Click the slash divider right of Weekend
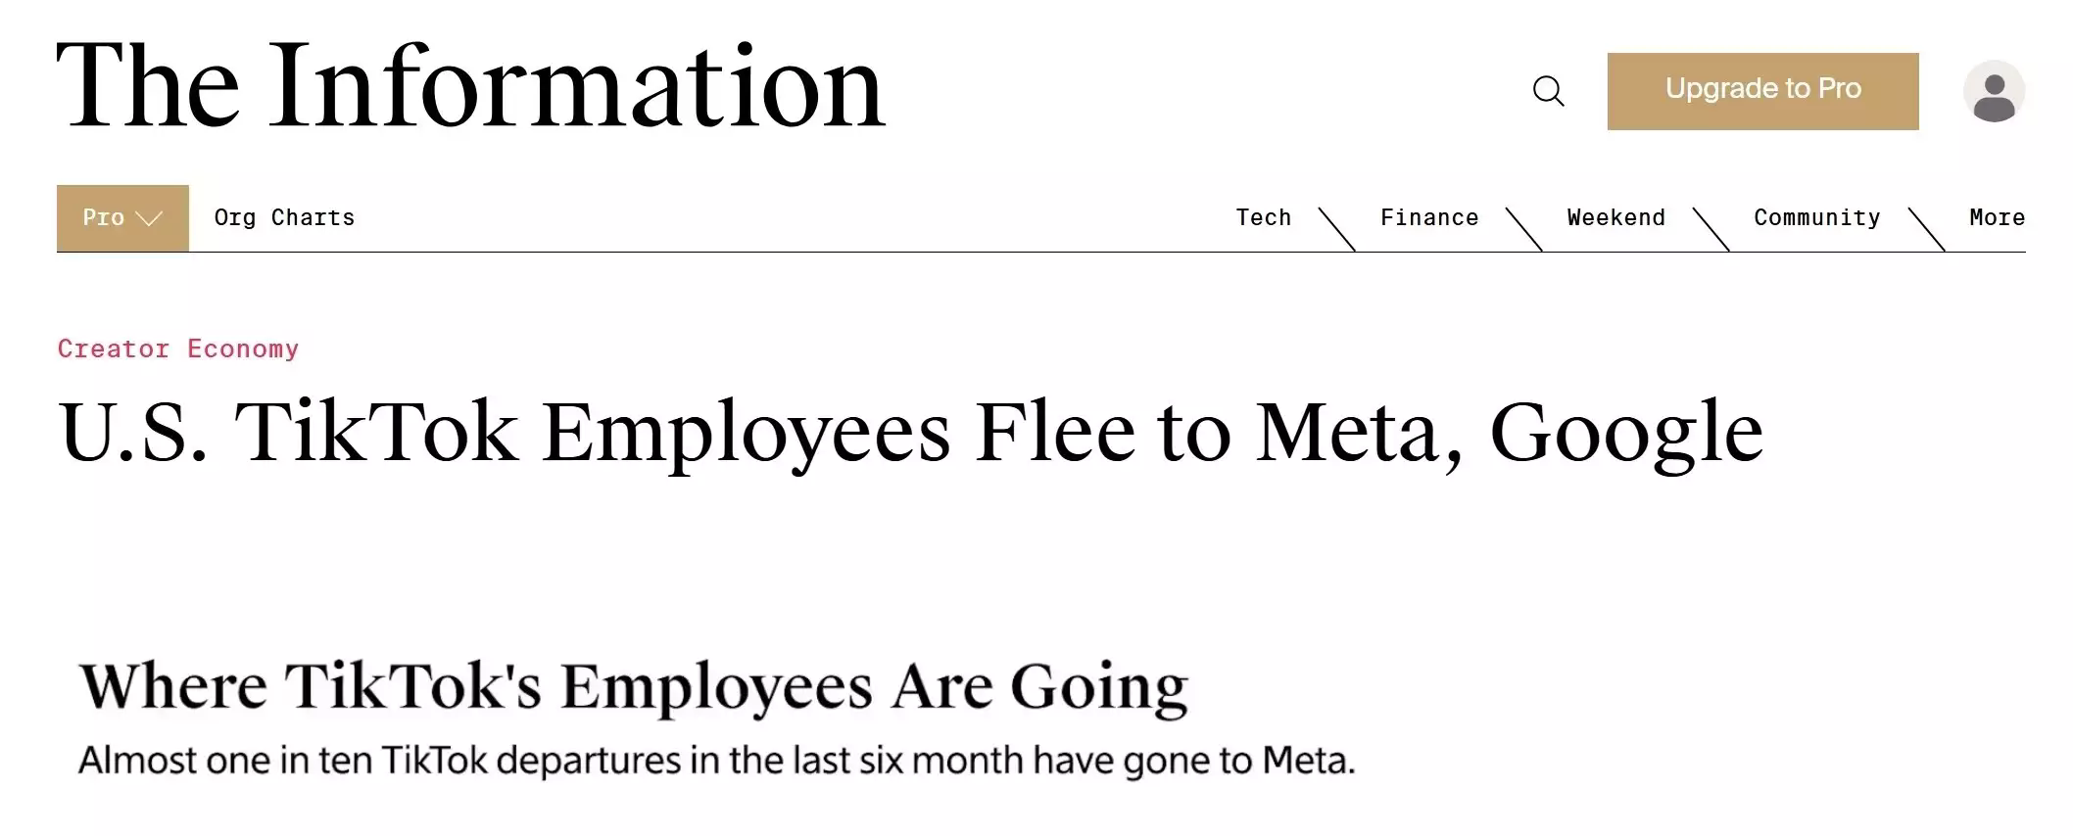The image size is (2073, 836). [1711, 229]
